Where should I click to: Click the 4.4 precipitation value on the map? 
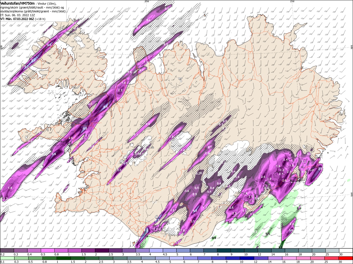[105, 107]
